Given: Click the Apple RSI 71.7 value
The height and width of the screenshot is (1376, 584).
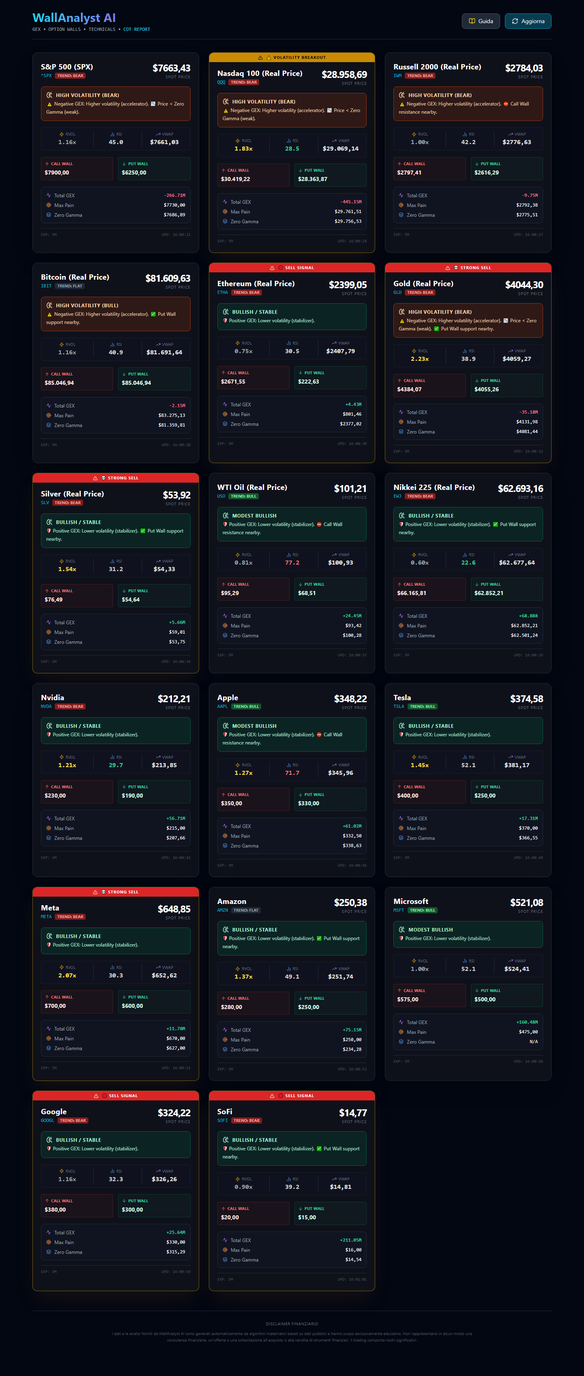Looking at the screenshot, I should pyautogui.click(x=292, y=773).
